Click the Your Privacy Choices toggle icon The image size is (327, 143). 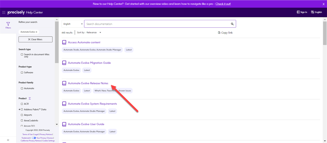[34, 138]
